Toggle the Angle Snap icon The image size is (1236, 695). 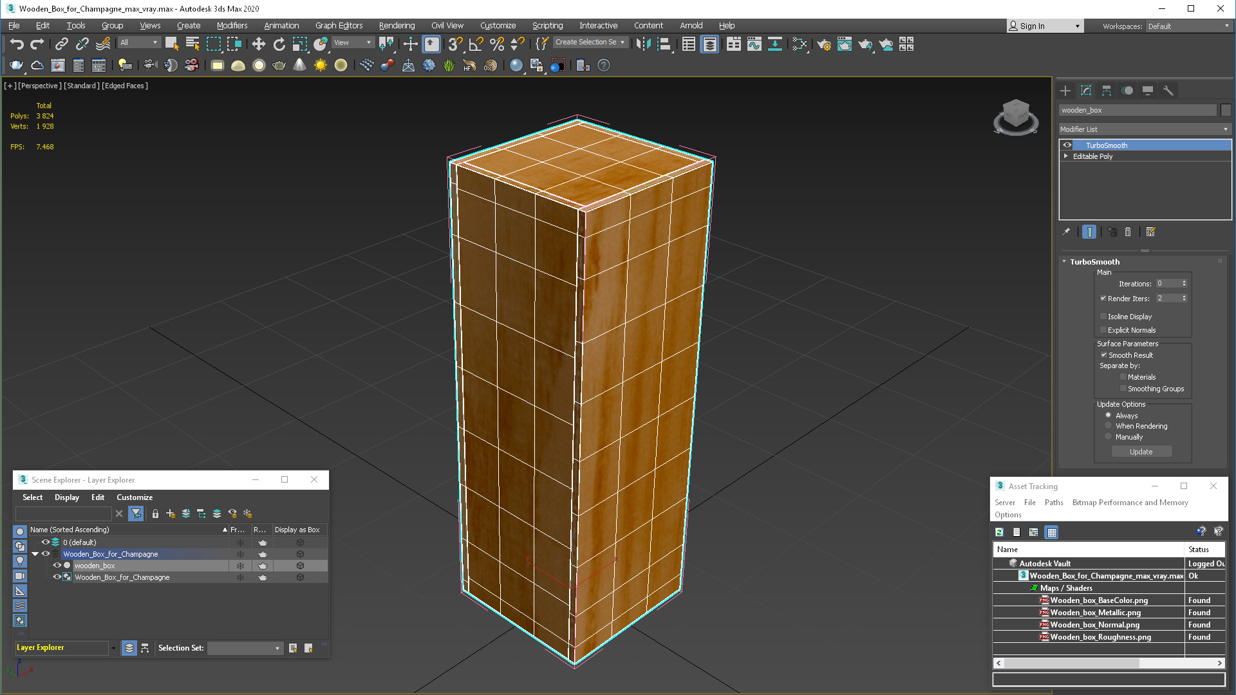pyautogui.click(x=476, y=44)
